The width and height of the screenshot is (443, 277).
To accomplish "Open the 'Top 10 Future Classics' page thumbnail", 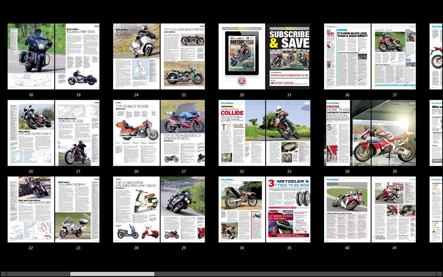I will [183, 210].
